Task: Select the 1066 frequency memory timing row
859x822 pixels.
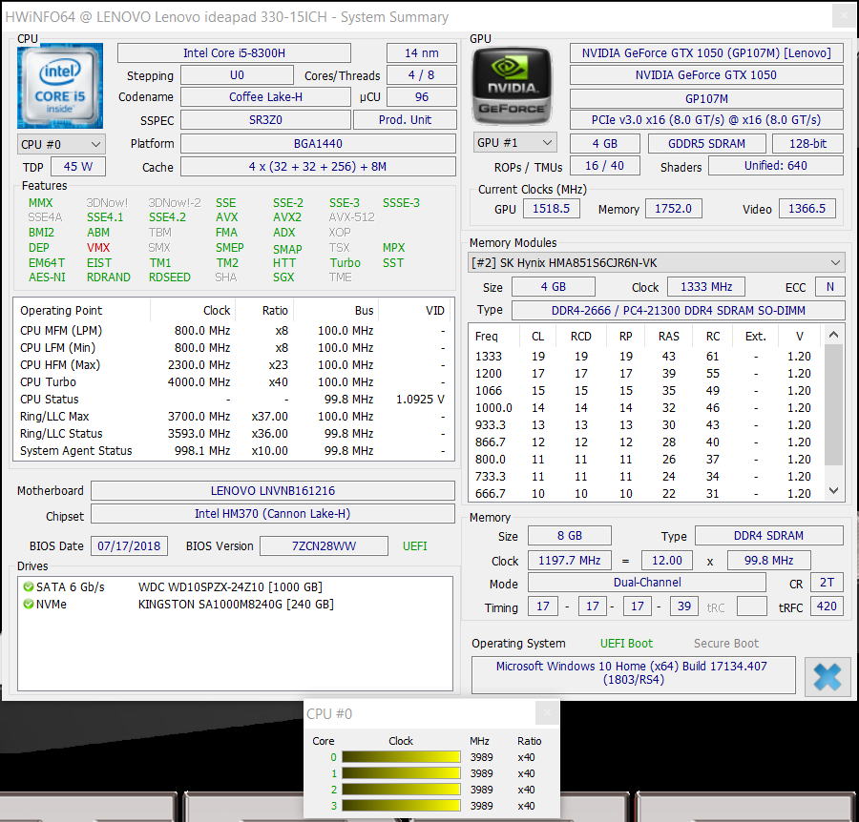Action: point(646,391)
